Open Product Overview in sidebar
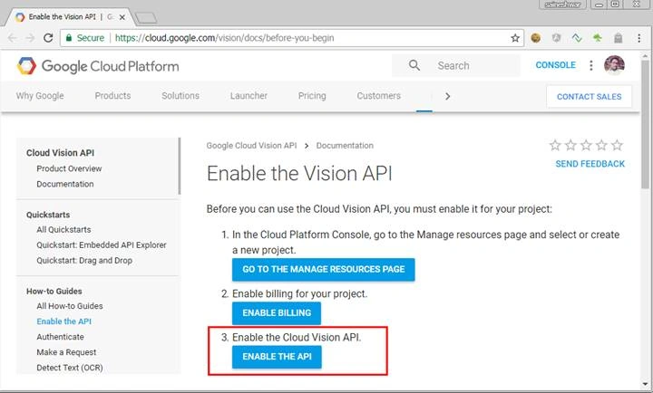 pyautogui.click(x=69, y=168)
